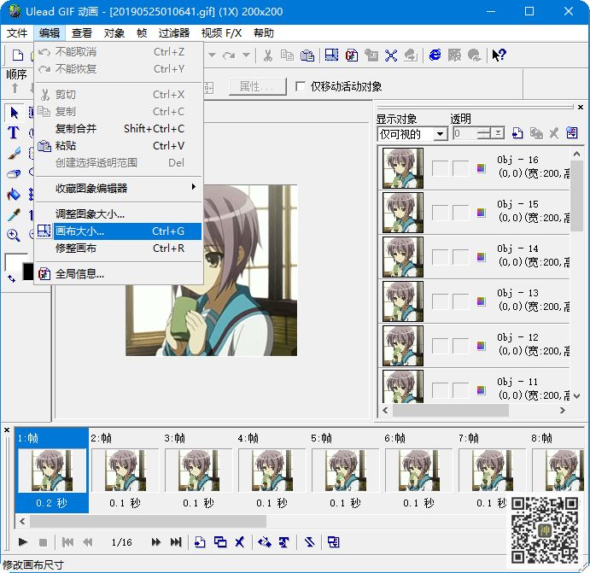Open Frame Properties icon
The height and width of the screenshot is (573, 590).
pyautogui.click(x=333, y=541)
